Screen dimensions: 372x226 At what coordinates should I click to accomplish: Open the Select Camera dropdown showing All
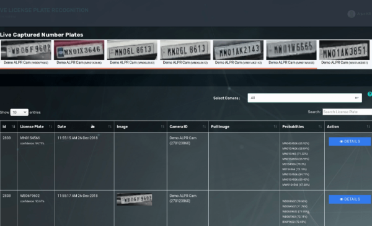304,98
